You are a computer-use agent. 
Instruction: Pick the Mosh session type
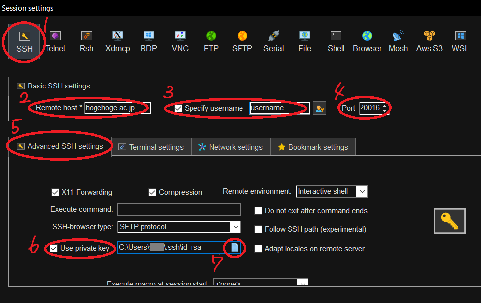(398, 42)
